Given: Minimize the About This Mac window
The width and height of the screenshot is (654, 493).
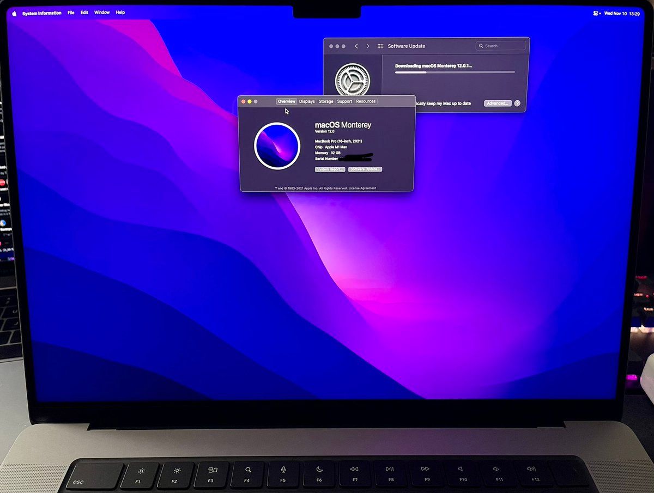Looking at the screenshot, I should point(250,101).
